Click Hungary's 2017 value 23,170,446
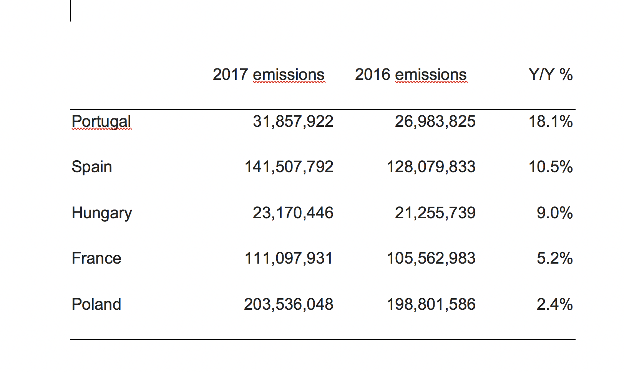The height and width of the screenshot is (372, 624). click(x=293, y=213)
